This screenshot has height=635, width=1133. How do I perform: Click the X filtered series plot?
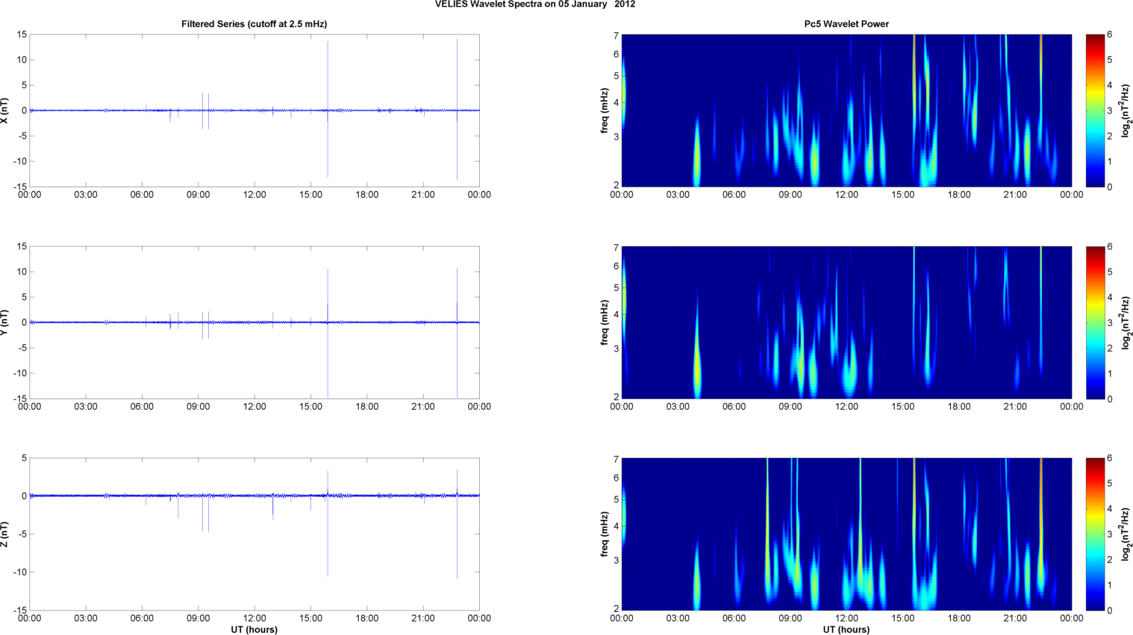pyautogui.click(x=254, y=110)
